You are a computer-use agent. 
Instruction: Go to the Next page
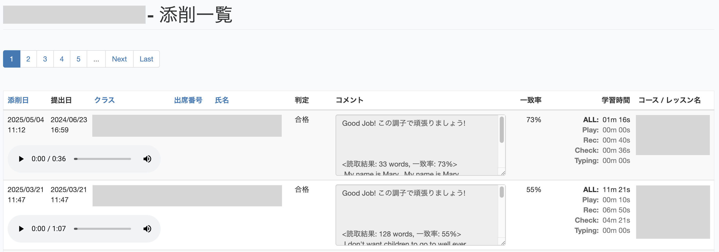pos(119,59)
